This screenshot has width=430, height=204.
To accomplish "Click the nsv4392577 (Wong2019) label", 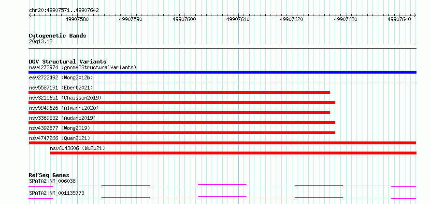I will tap(59, 128).
